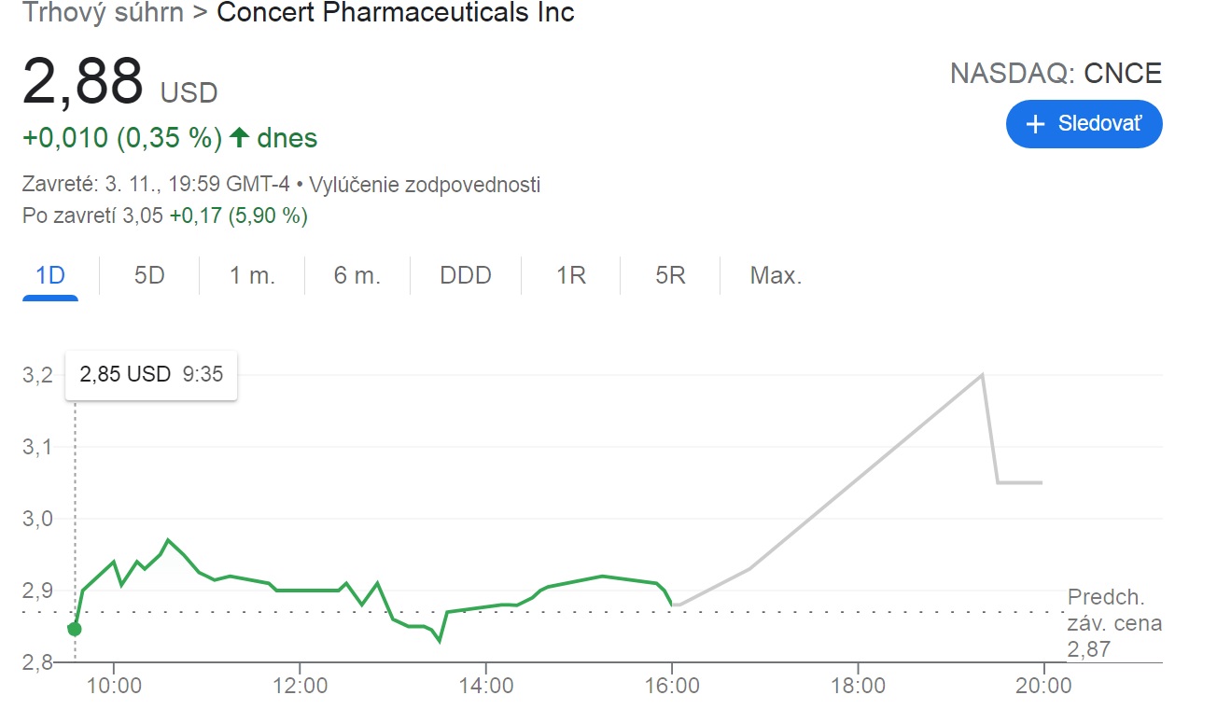The image size is (1217, 723).
Task: Switch to the 5D time range tab
Action: click(149, 276)
